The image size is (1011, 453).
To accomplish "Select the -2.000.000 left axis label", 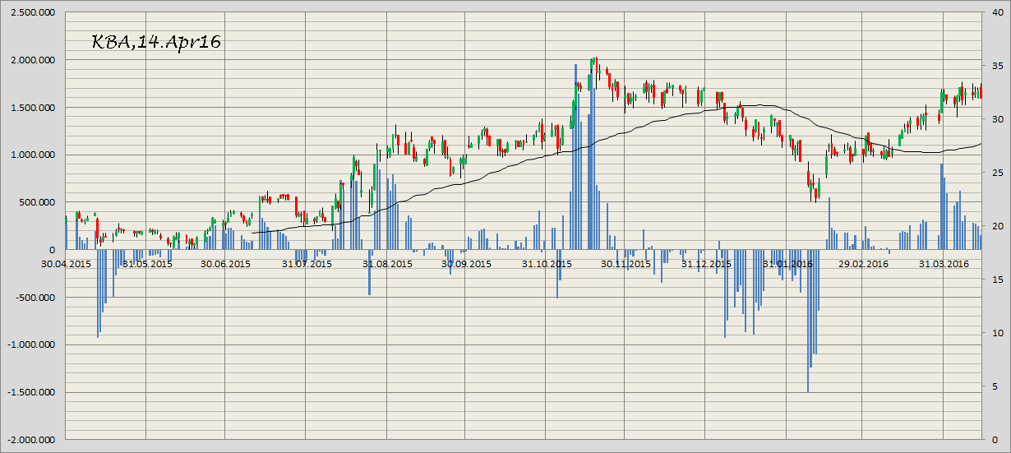I will [x=31, y=440].
